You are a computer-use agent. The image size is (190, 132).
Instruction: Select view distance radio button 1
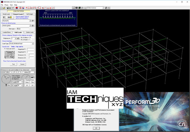point(6,72)
